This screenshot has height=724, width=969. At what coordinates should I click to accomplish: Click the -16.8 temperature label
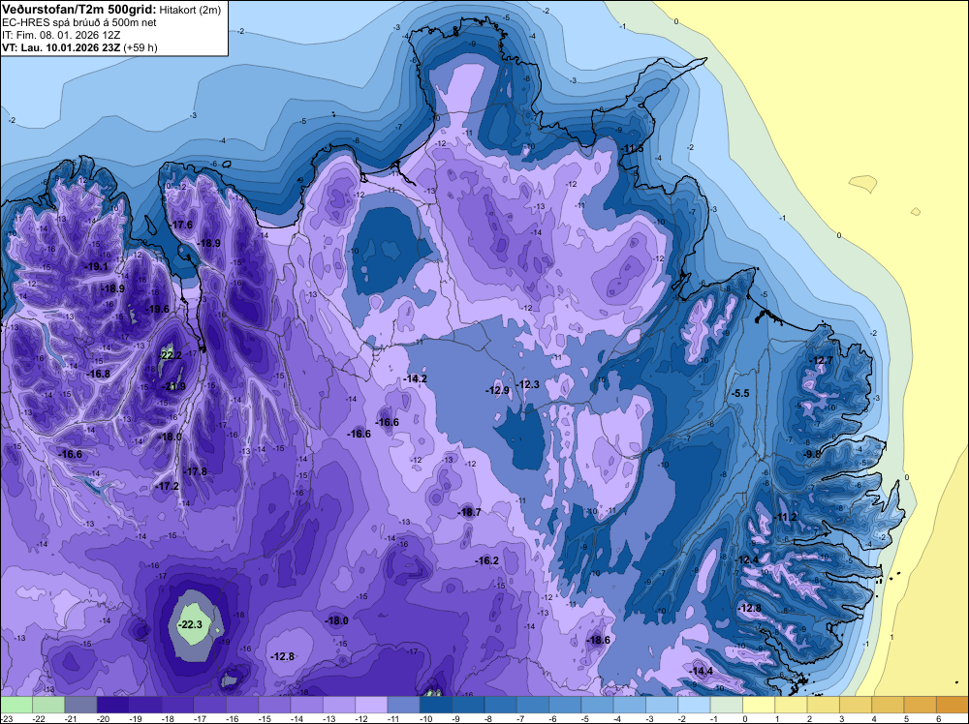coord(99,374)
